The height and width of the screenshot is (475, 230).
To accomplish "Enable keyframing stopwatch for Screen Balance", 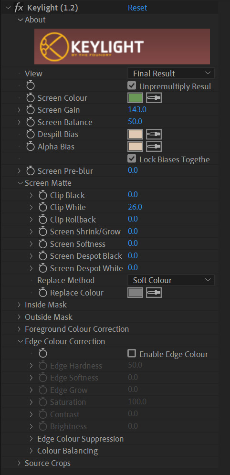I will [x=30, y=122].
